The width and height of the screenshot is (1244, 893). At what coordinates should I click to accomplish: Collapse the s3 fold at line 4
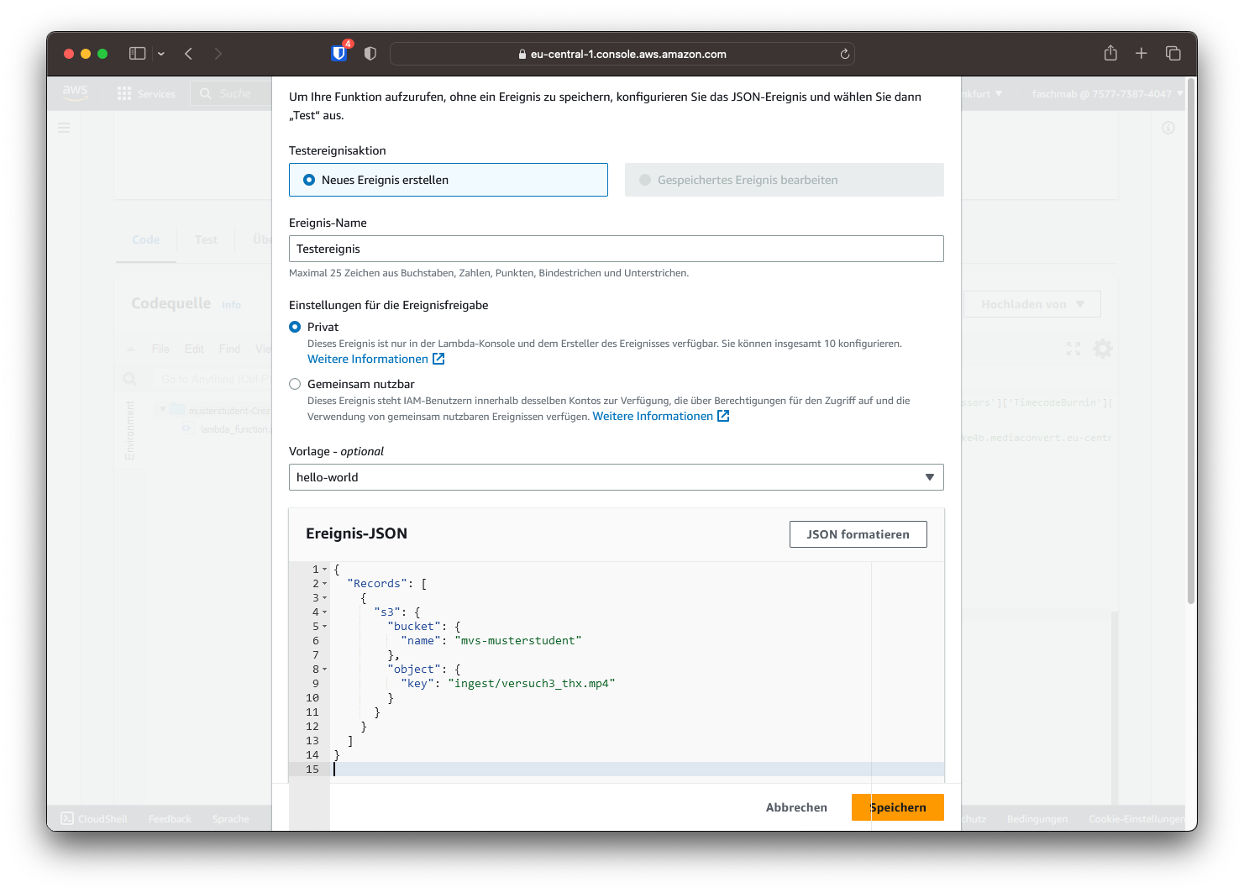click(x=325, y=612)
